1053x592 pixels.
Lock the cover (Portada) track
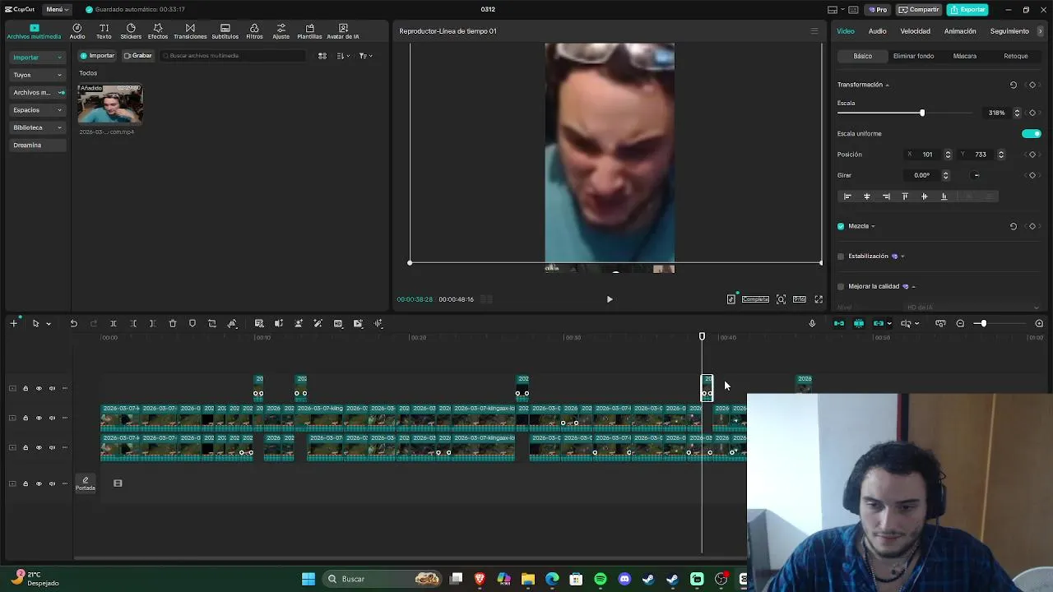(26, 483)
